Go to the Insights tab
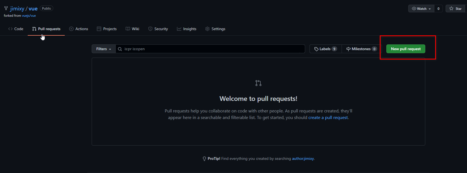 [x=187, y=29]
